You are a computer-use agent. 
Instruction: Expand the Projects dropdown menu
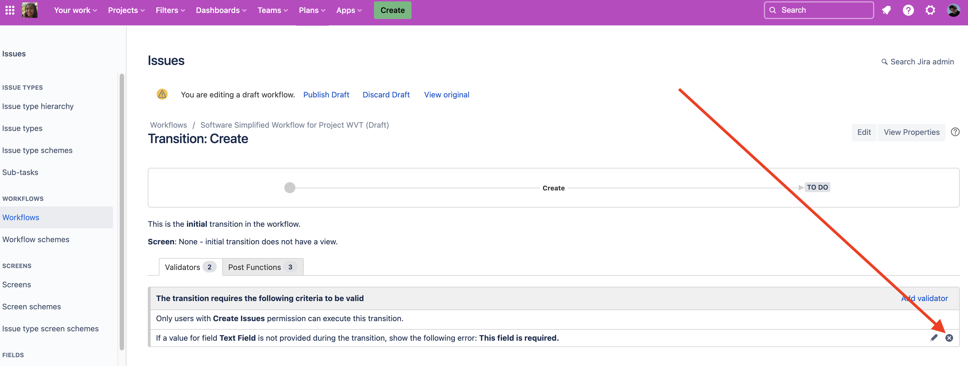point(126,10)
